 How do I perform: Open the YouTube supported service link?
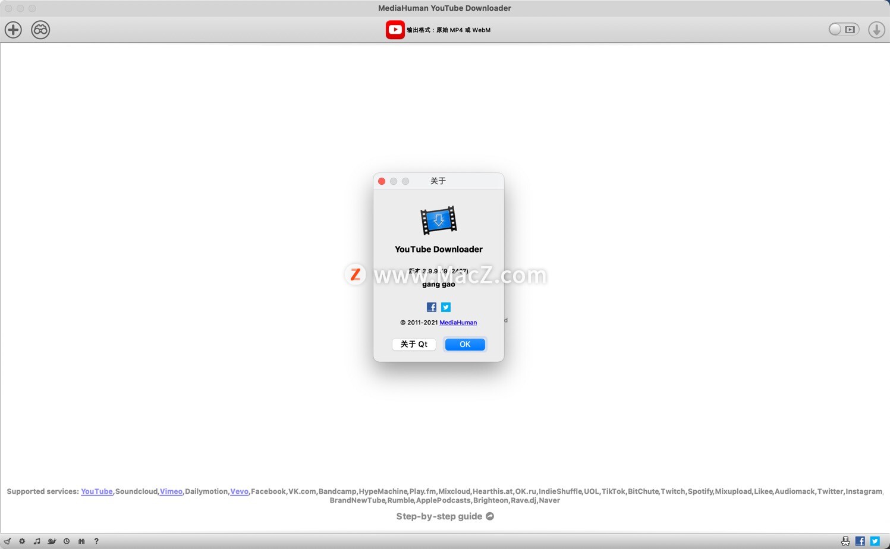(x=97, y=491)
